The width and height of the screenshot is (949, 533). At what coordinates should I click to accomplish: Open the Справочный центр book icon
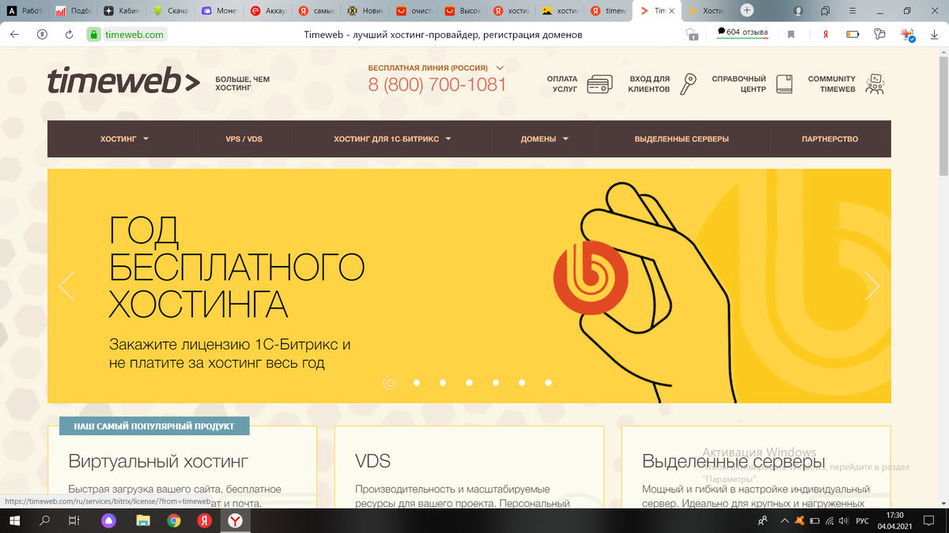tap(784, 84)
